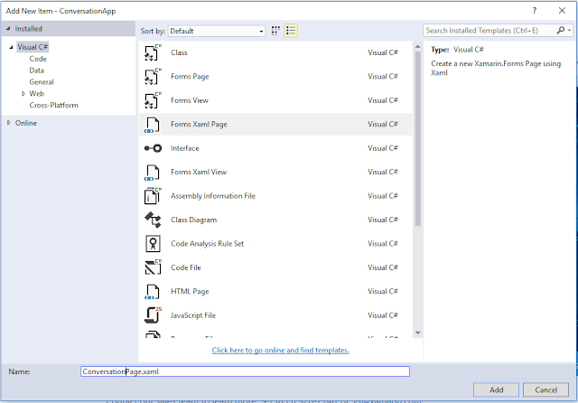Collapse the Visual C# tree node
This screenshot has width=578, height=403.
[x=11, y=47]
